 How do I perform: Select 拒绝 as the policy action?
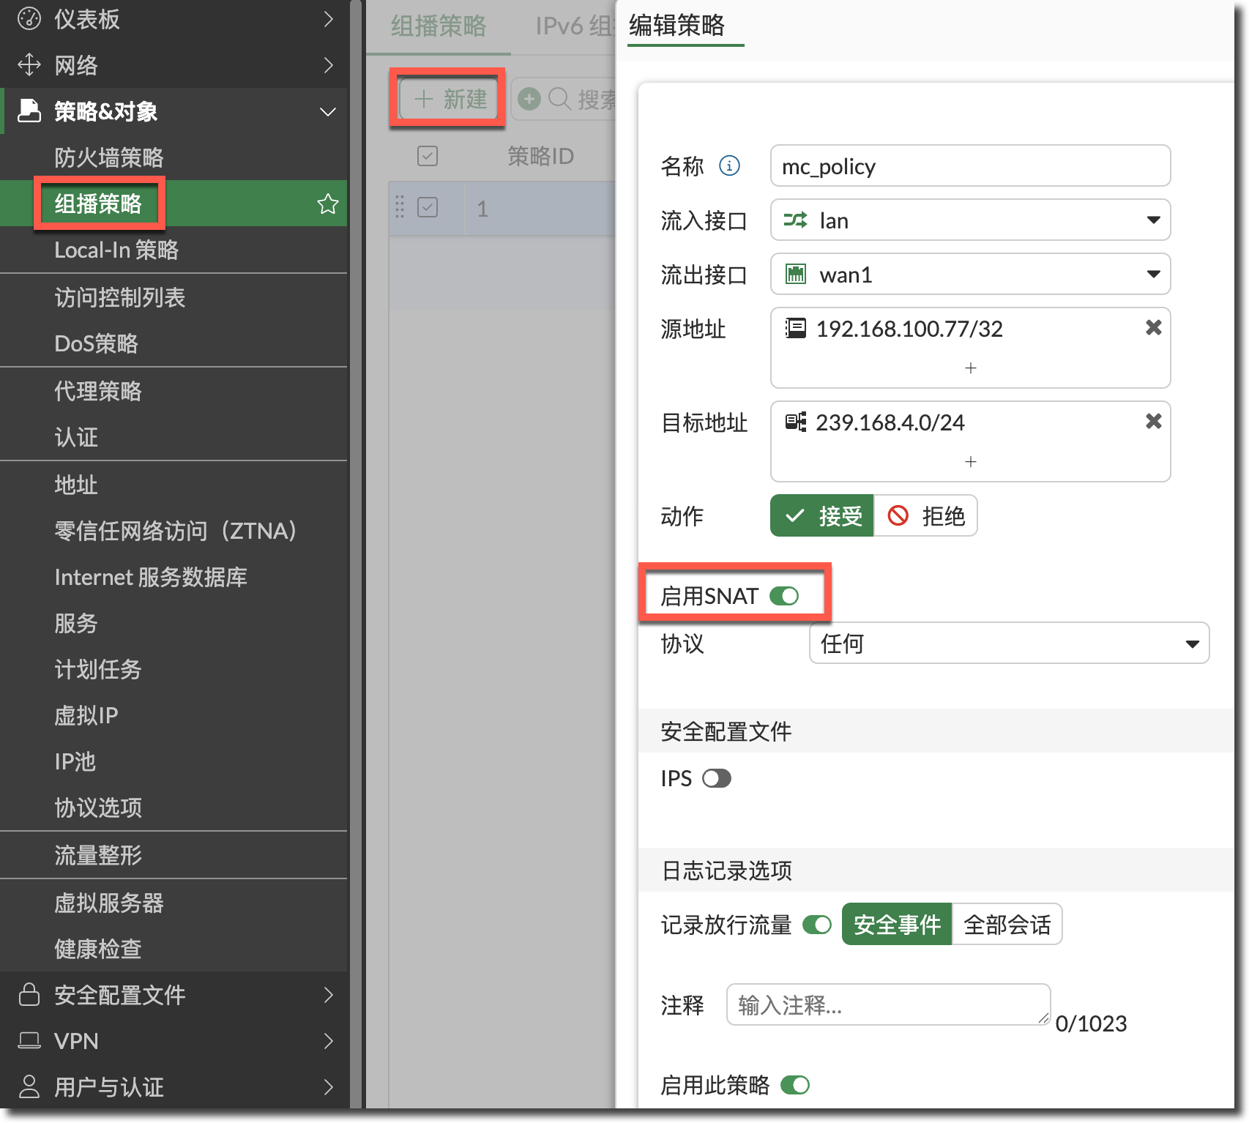pyautogui.click(x=926, y=516)
